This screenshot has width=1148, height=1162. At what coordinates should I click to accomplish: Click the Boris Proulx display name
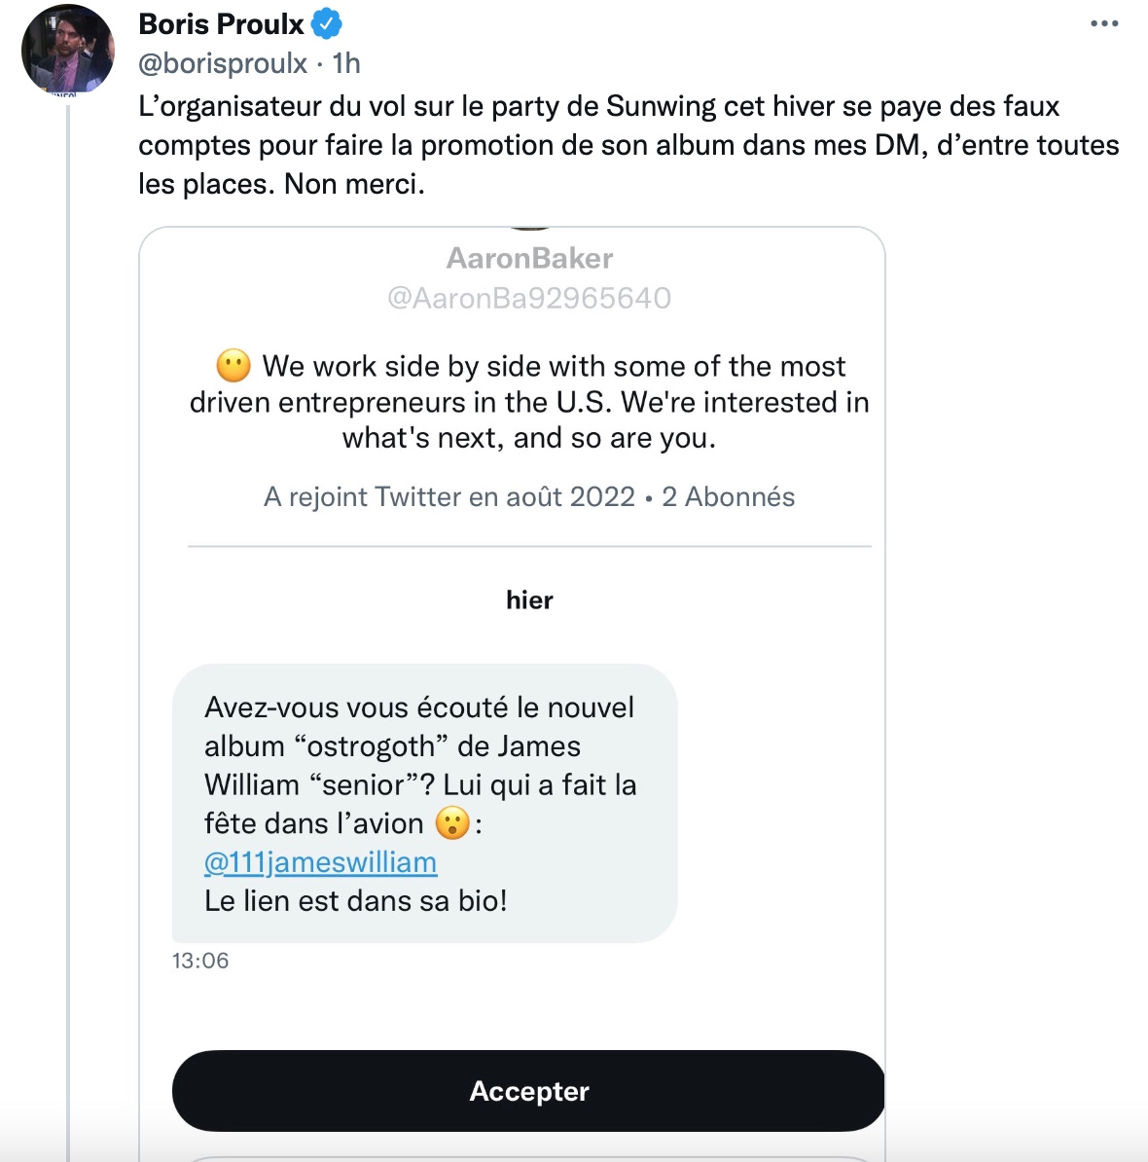tap(221, 24)
